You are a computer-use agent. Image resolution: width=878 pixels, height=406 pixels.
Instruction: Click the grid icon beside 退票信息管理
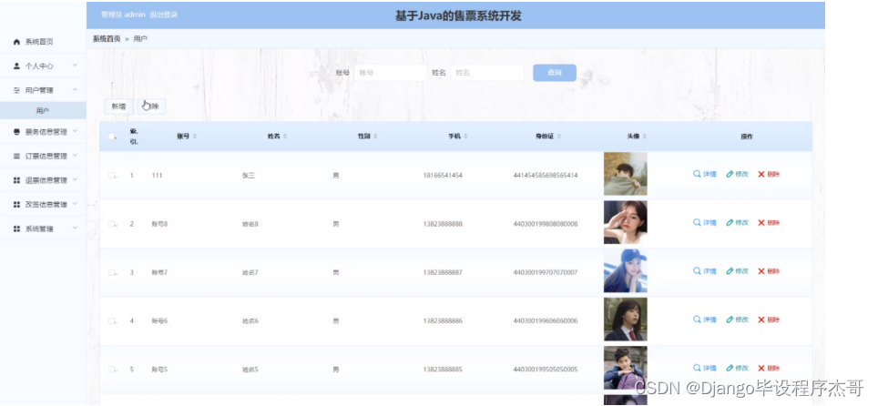coord(16,180)
